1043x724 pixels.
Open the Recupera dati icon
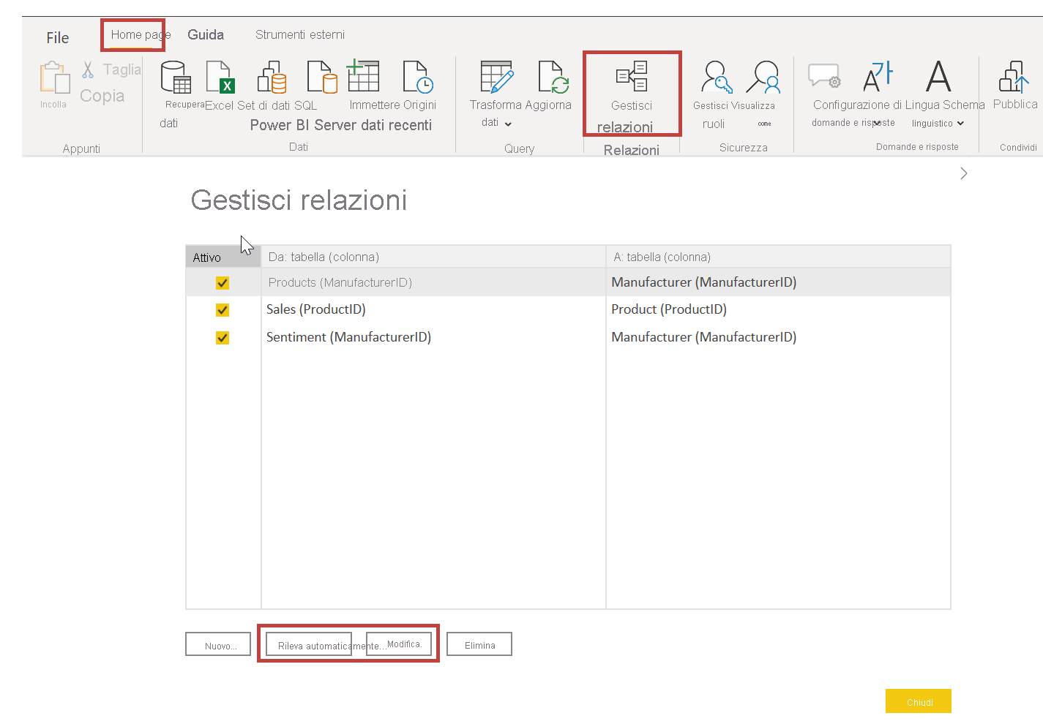[176, 78]
